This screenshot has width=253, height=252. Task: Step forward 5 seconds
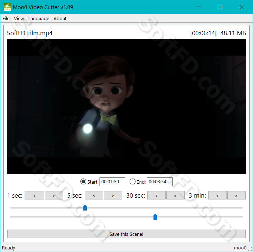point(113,195)
